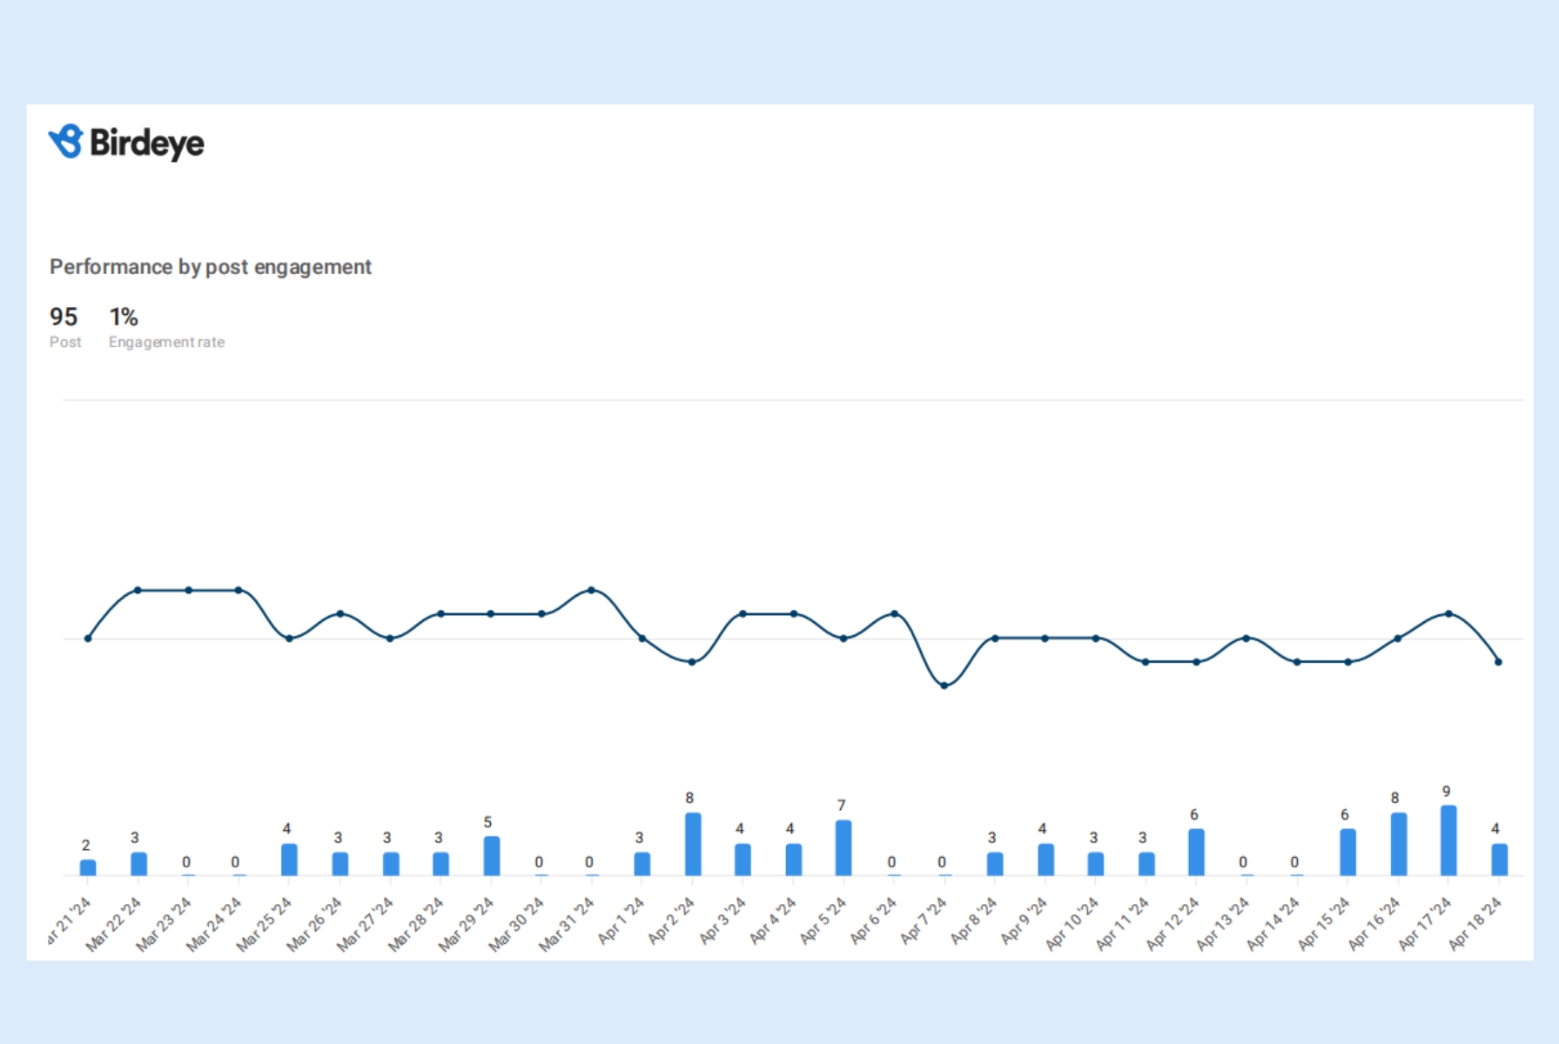Click the 'Mar 27 '24' axis label

(365, 924)
